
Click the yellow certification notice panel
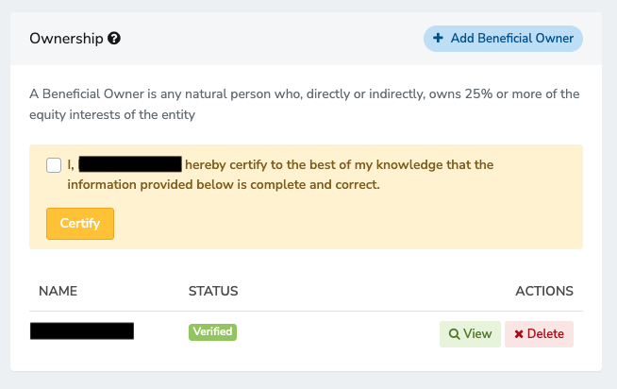click(306, 197)
